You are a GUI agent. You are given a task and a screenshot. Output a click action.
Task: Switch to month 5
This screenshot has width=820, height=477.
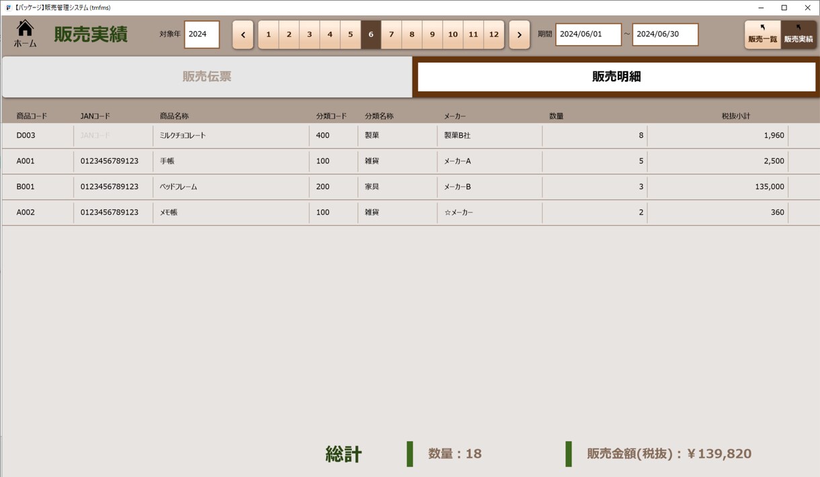point(351,35)
